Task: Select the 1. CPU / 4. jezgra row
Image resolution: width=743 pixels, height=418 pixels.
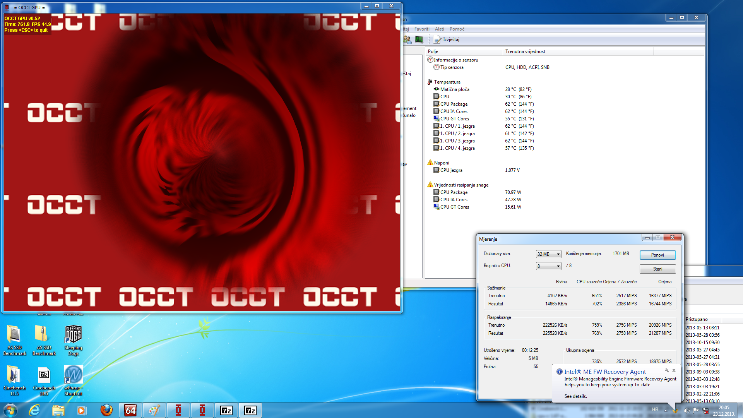Action: [565, 148]
